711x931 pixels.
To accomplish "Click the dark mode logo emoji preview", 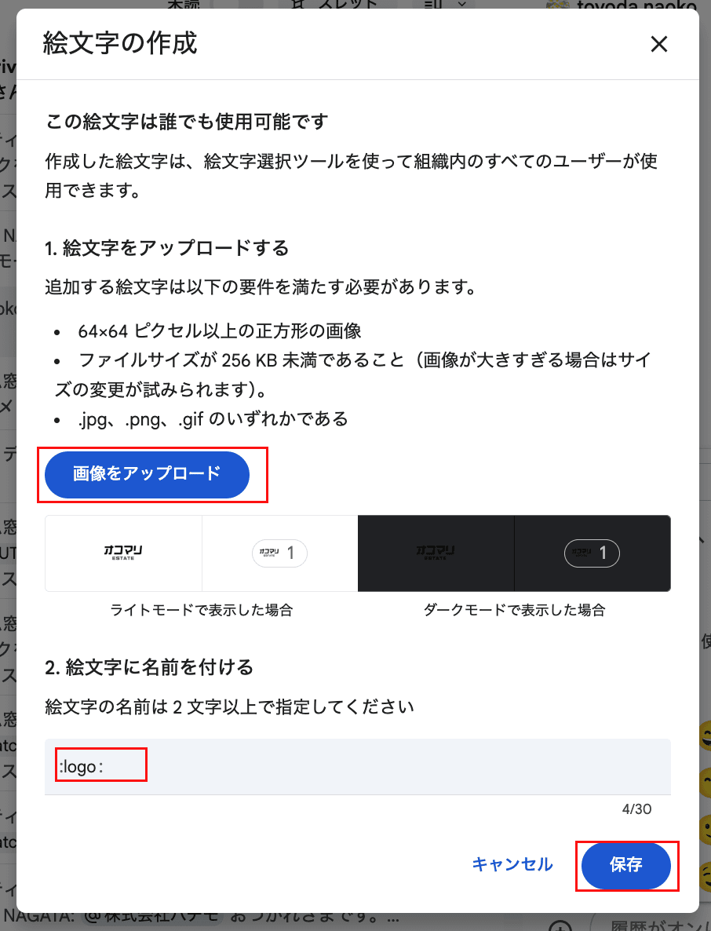I will [436, 553].
